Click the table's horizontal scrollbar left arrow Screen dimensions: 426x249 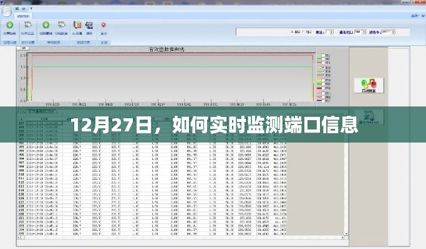[x=19, y=237]
